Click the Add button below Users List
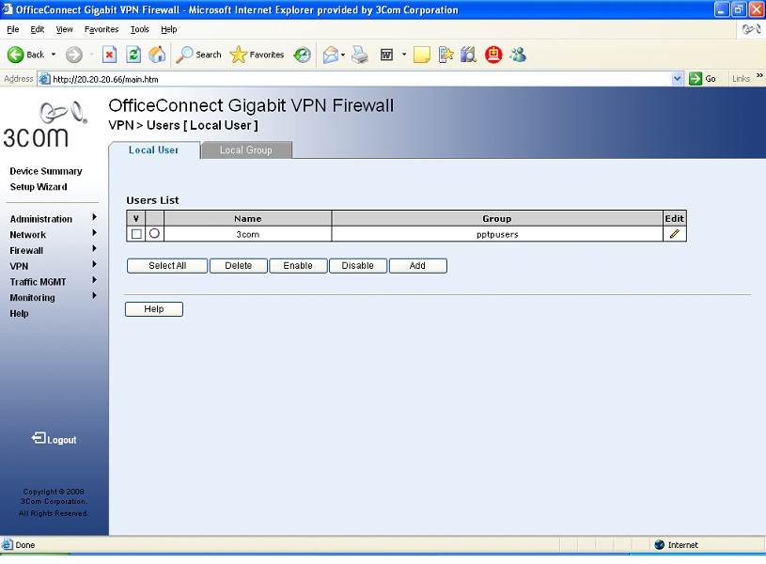 tap(417, 265)
